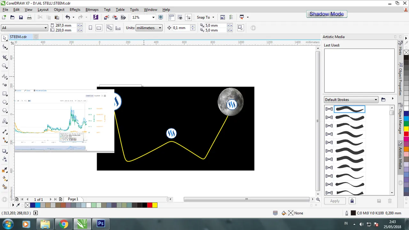Click the Import icon
Image resolution: width=409 pixels, height=230 pixels.
click(106, 17)
